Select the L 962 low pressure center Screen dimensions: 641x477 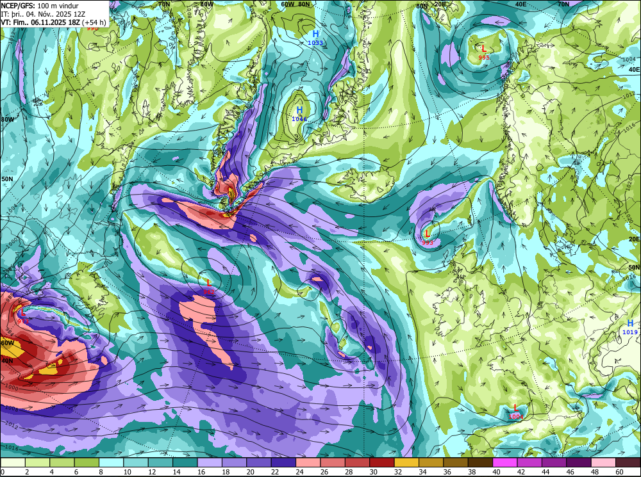point(209,286)
